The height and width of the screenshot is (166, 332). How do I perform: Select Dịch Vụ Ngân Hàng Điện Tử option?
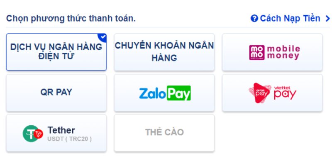(x=56, y=52)
